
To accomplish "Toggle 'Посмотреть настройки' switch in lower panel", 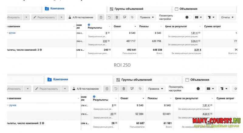I will pyautogui.click(x=199, y=88).
